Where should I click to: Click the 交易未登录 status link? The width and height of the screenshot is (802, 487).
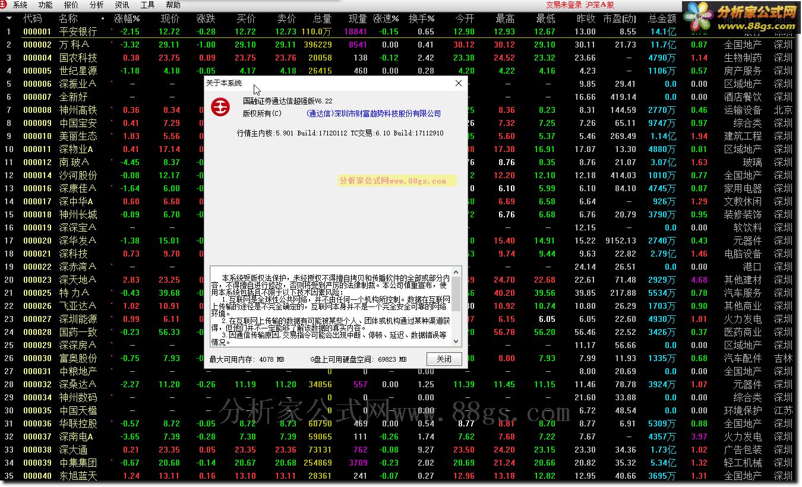[x=564, y=5]
